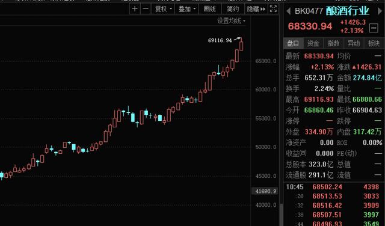Screen dimensions: 385x226
Task: Activate the 画线 drawing tool
Action: (x=210, y=9)
